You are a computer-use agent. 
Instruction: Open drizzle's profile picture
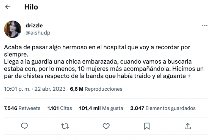point(13,29)
